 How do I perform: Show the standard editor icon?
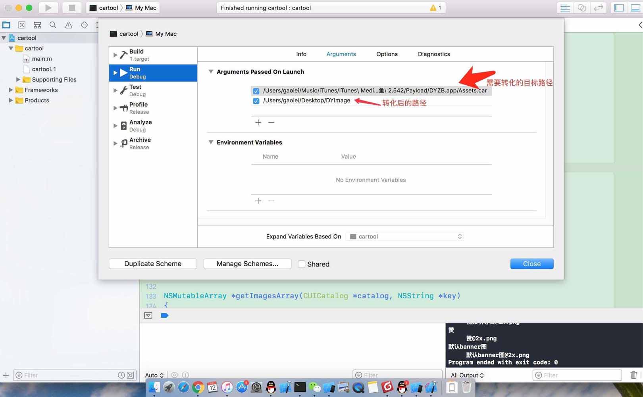565,8
